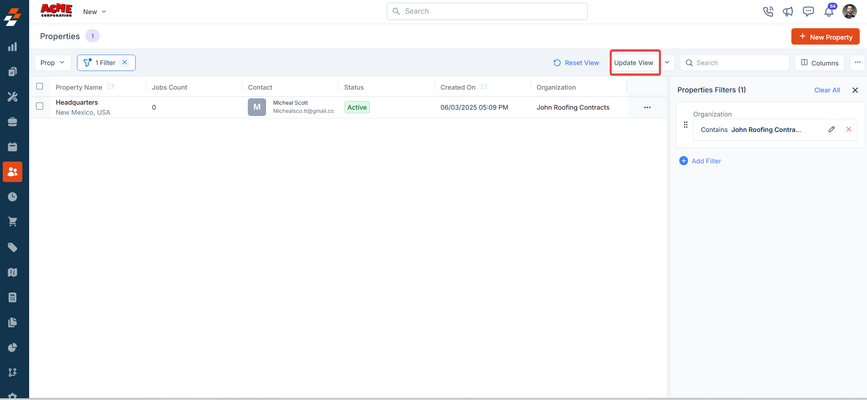Sort by Created On column icon
Viewport: 867px width, 400px height.
[484, 86]
